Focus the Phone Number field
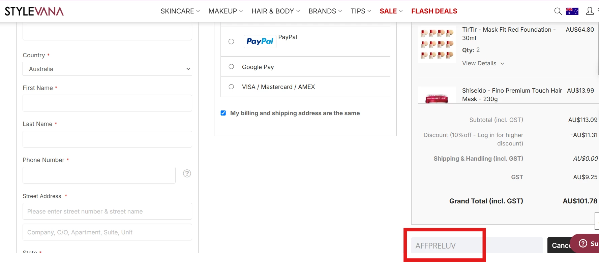 point(99,175)
